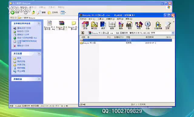
Task: Collapse the 文件和文件夹任务 panel chevron
Action: pos(39,23)
